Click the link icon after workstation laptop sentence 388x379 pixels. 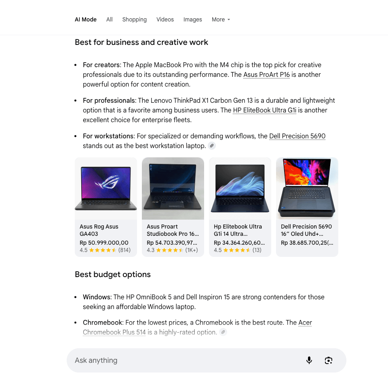click(212, 146)
